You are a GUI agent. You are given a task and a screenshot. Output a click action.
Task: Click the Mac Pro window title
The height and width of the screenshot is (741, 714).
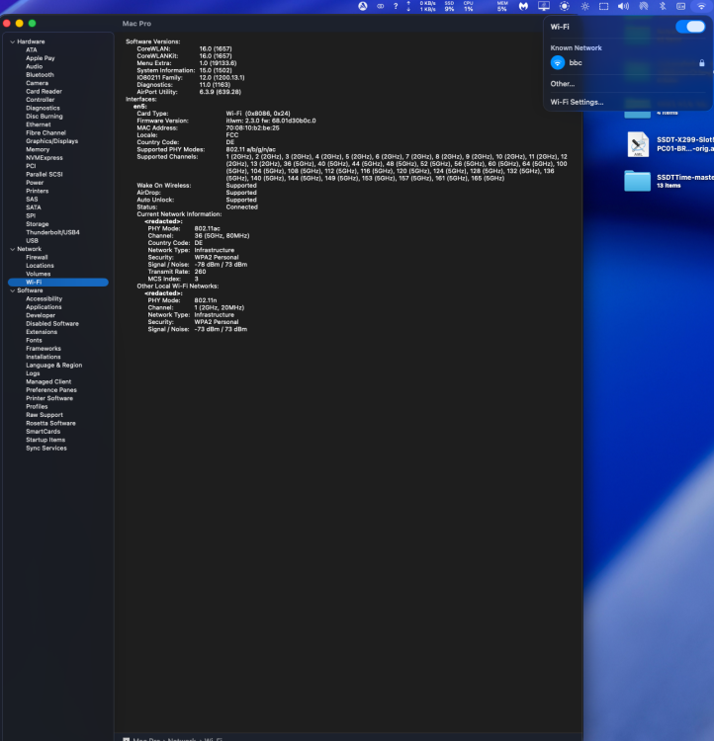[136, 23]
